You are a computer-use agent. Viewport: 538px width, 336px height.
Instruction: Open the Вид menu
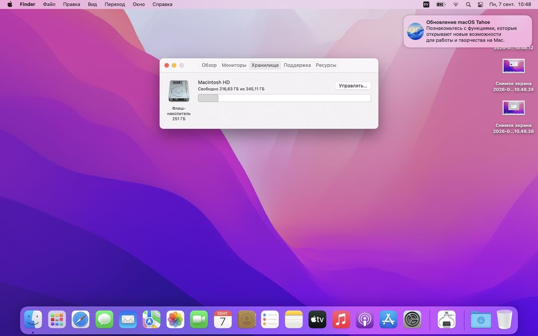tap(93, 4)
